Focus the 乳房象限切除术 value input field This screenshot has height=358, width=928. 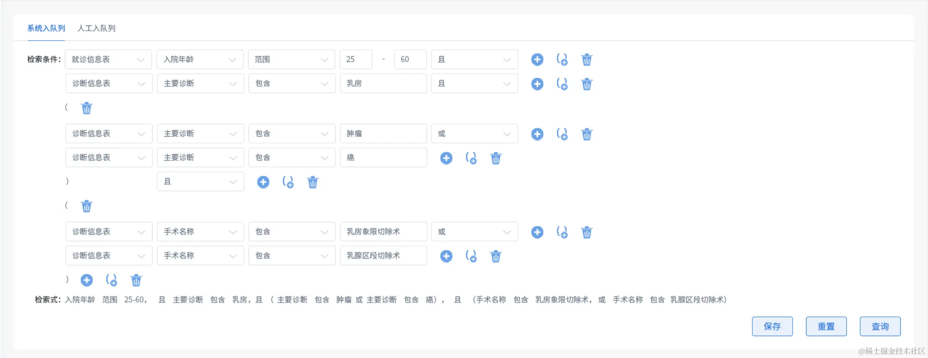(384, 232)
